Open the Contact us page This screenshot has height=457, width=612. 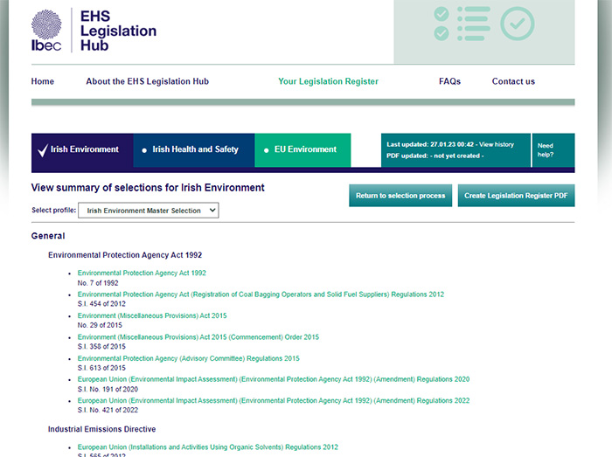[x=513, y=81]
